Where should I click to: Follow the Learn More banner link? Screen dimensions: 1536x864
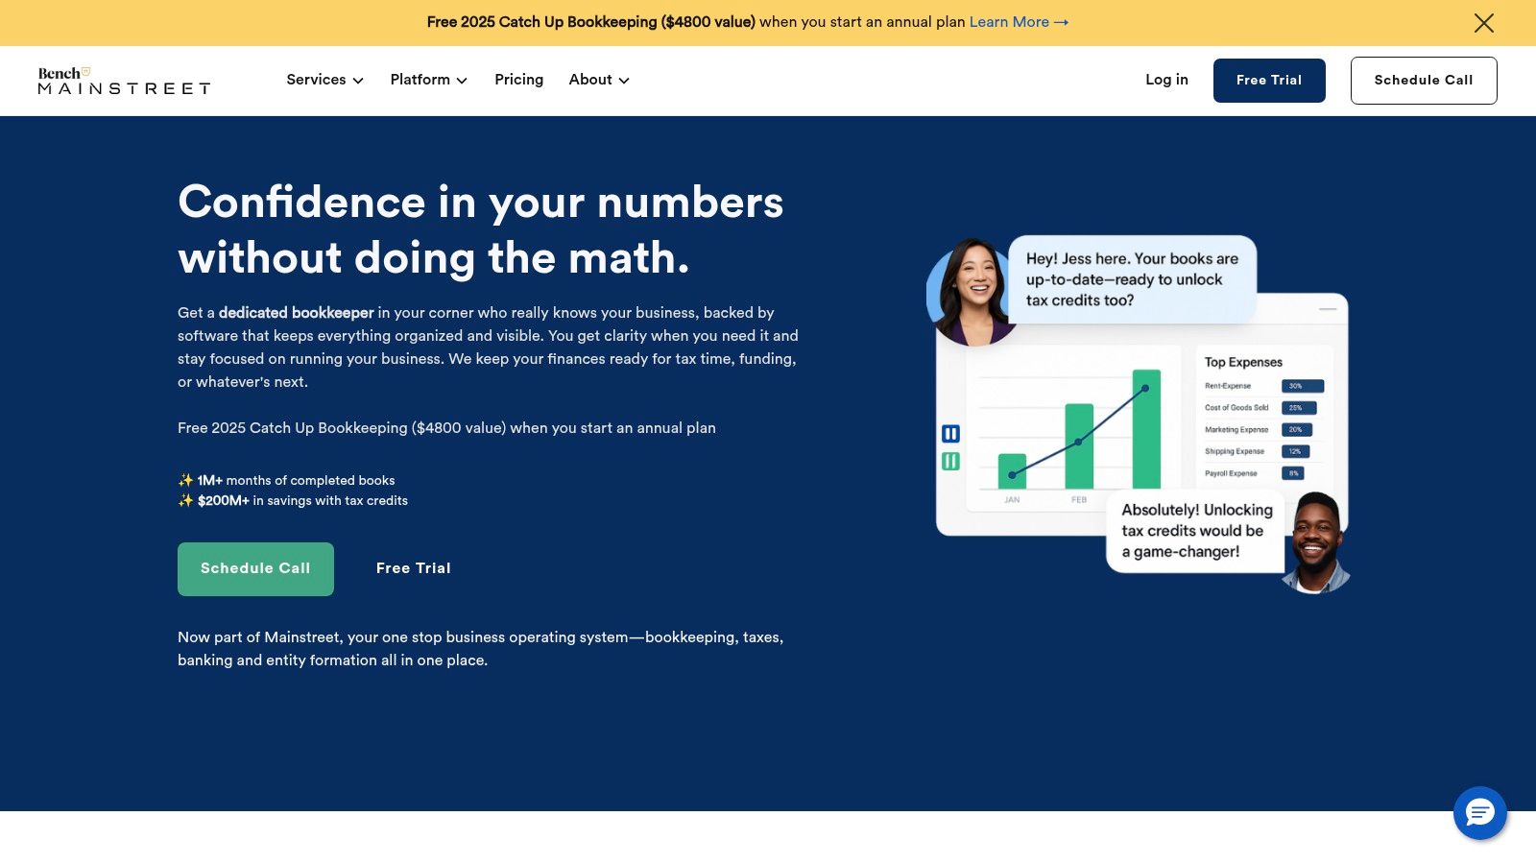tap(1018, 22)
